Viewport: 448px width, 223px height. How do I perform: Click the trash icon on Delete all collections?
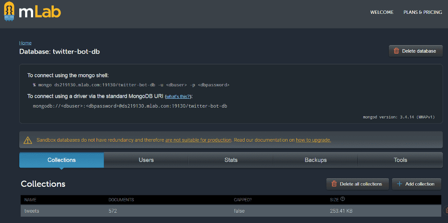(x=334, y=184)
